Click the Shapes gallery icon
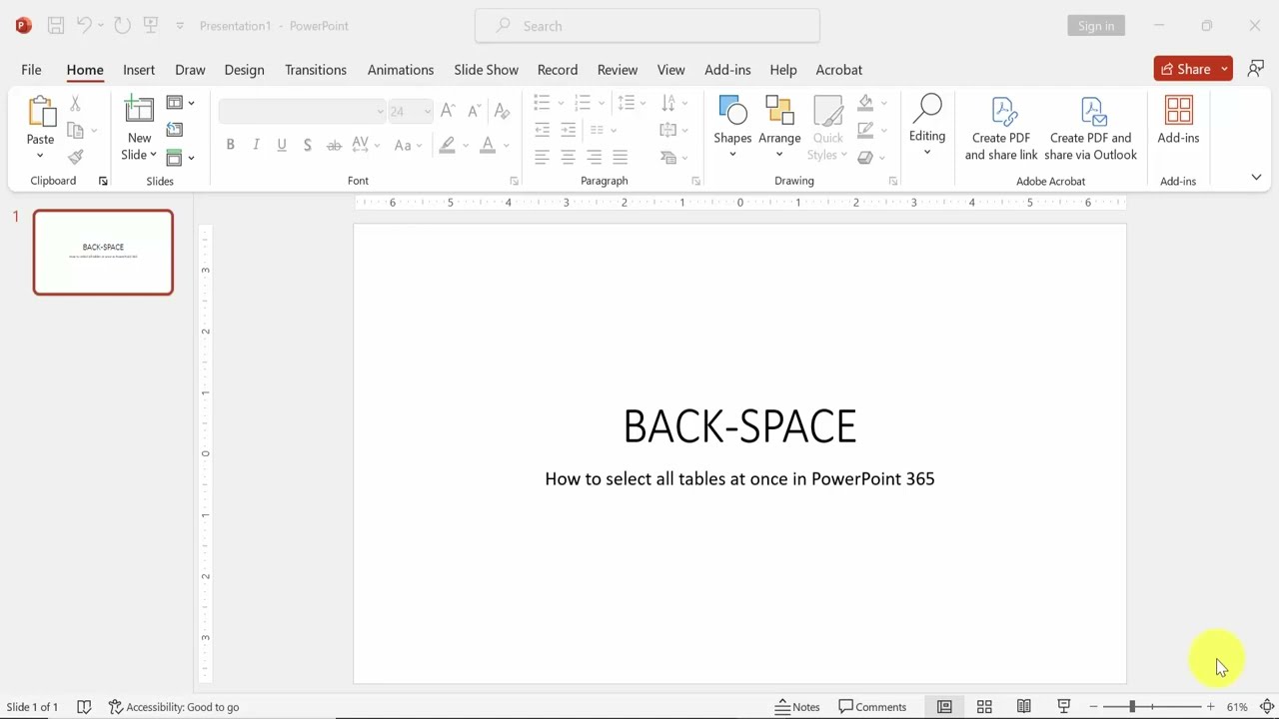 (732, 111)
